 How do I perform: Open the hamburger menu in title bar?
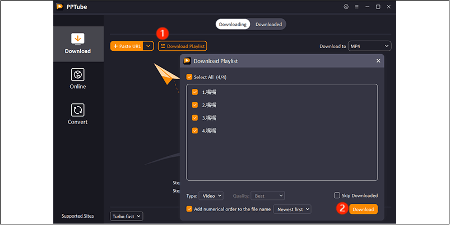coord(357,7)
